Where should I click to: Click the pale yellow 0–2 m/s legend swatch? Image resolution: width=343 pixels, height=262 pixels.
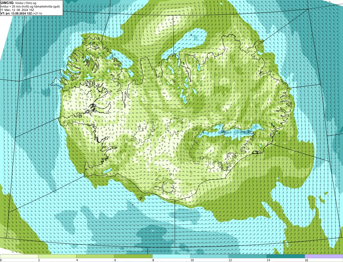click(x=19, y=256)
